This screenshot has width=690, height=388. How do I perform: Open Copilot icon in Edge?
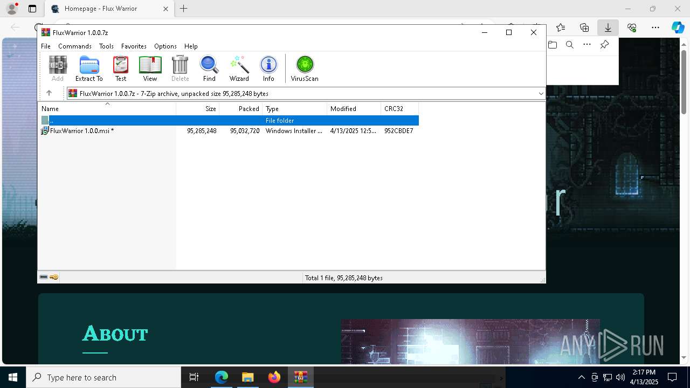click(x=678, y=27)
